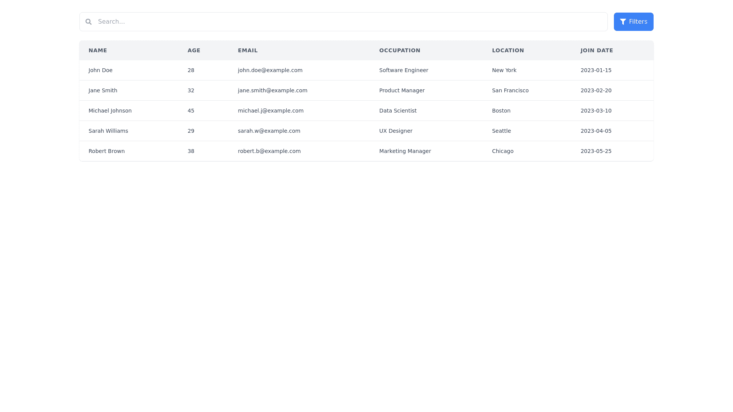The height and width of the screenshot is (412, 733).
Task: Click the Data Scientist occupation cell
Action: pos(398,111)
